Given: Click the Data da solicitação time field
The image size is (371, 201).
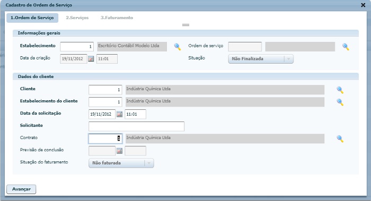Looking at the screenshot, I should pos(135,114).
